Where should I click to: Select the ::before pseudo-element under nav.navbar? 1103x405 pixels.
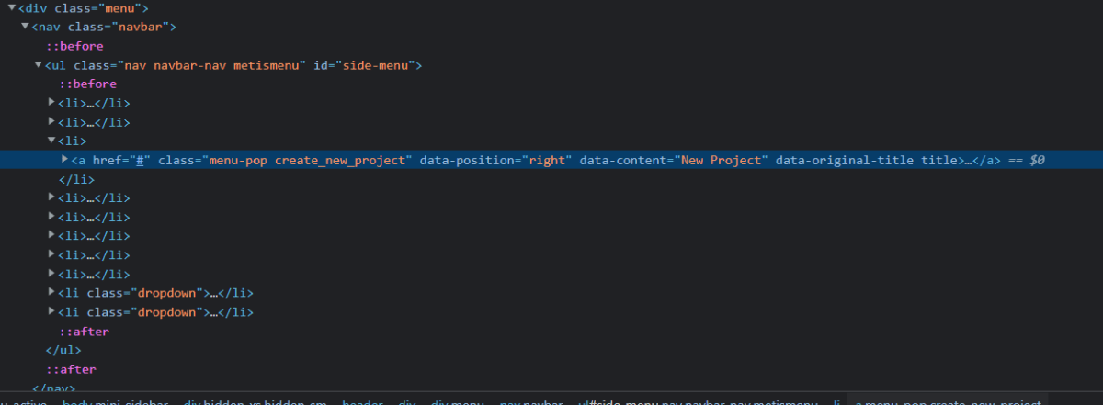[75, 46]
